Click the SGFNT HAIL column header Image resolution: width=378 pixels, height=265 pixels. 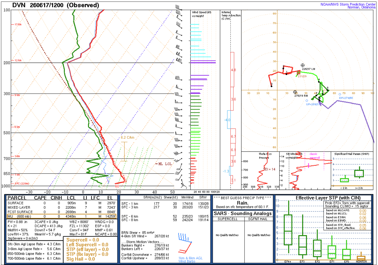[258, 219]
